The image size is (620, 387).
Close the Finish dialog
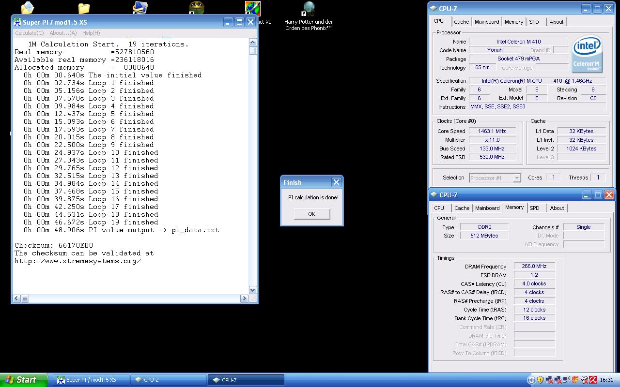coord(336,182)
